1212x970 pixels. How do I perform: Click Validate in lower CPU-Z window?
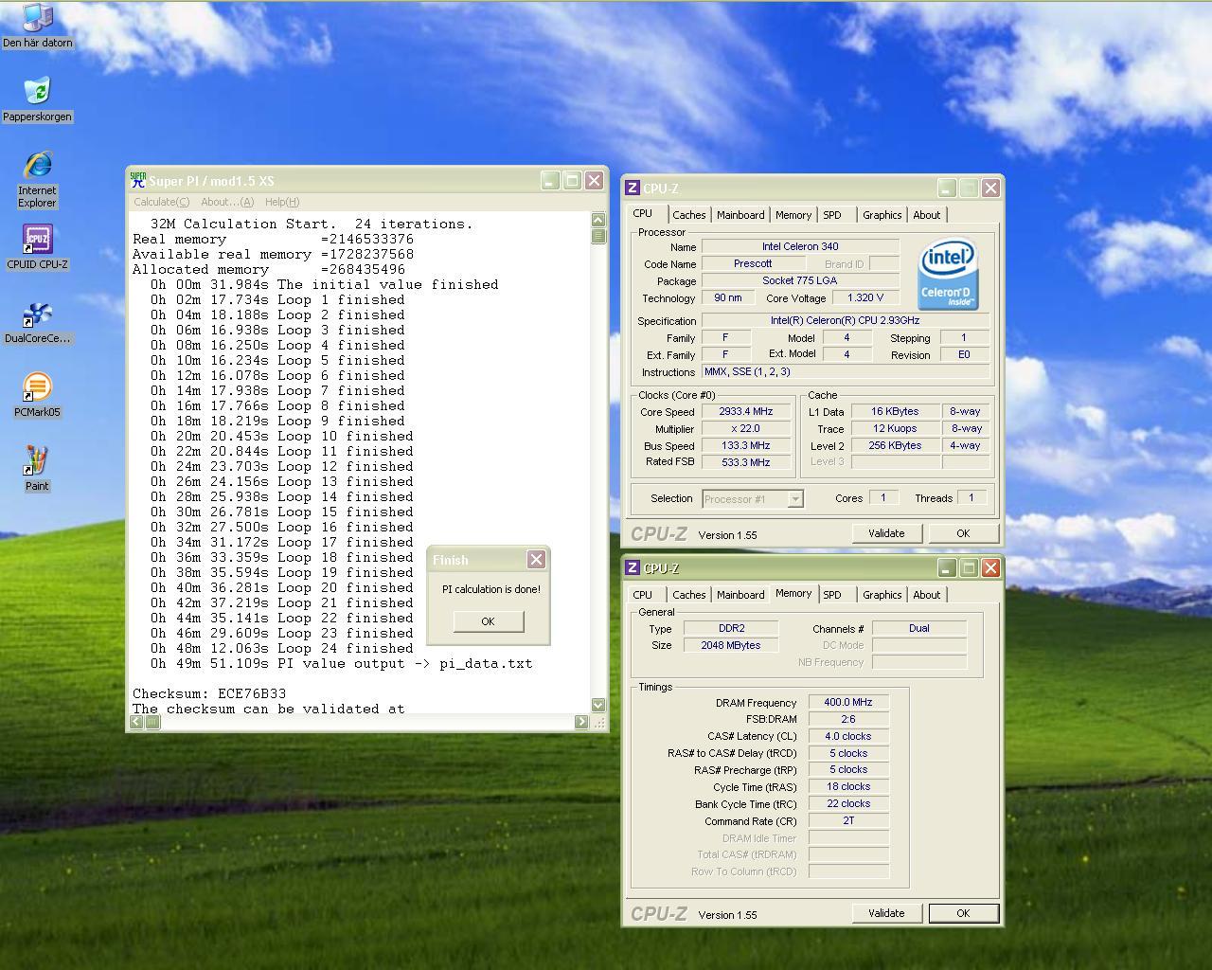point(886,913)
